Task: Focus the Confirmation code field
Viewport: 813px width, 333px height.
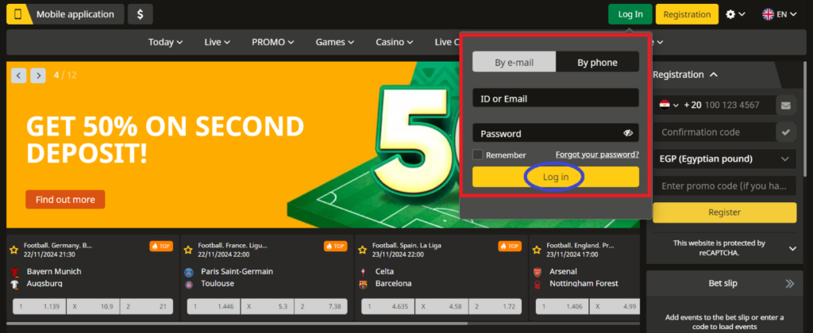Action: (x=714, y=132)
